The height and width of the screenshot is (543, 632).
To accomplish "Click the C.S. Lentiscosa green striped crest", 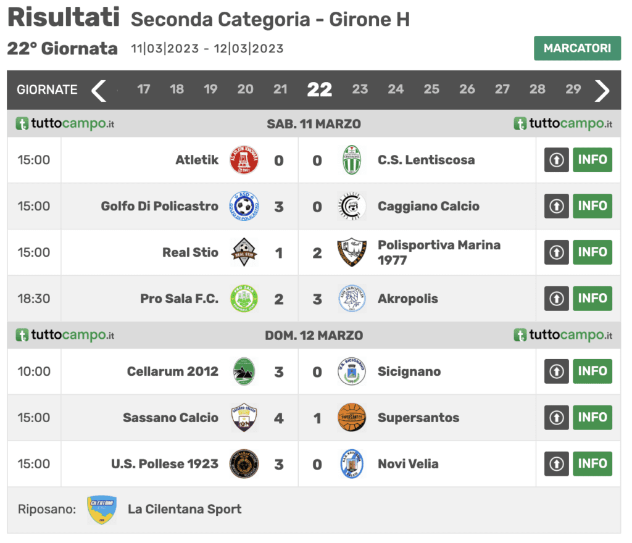I will pos(351,160).
